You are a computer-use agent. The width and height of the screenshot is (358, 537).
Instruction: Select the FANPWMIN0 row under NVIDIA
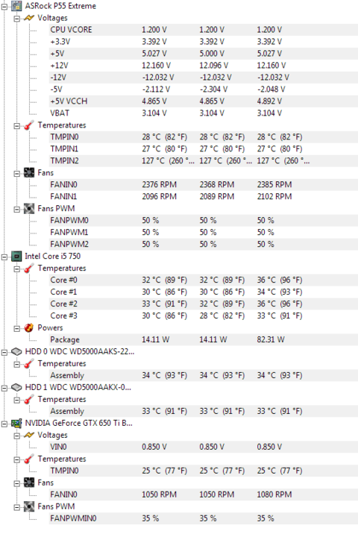coord(204,518)
